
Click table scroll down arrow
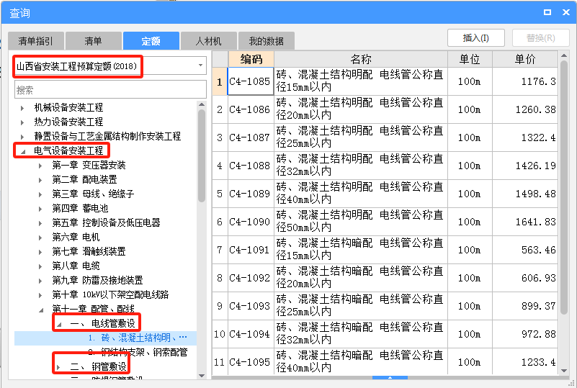pyautogui.click(x=564, y=371)
